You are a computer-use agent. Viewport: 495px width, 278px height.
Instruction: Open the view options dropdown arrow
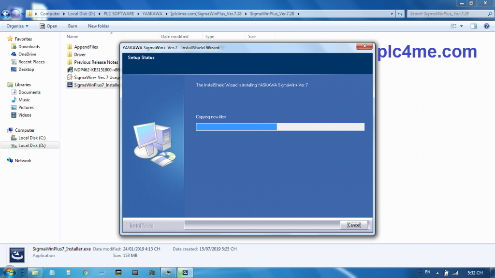462,26
